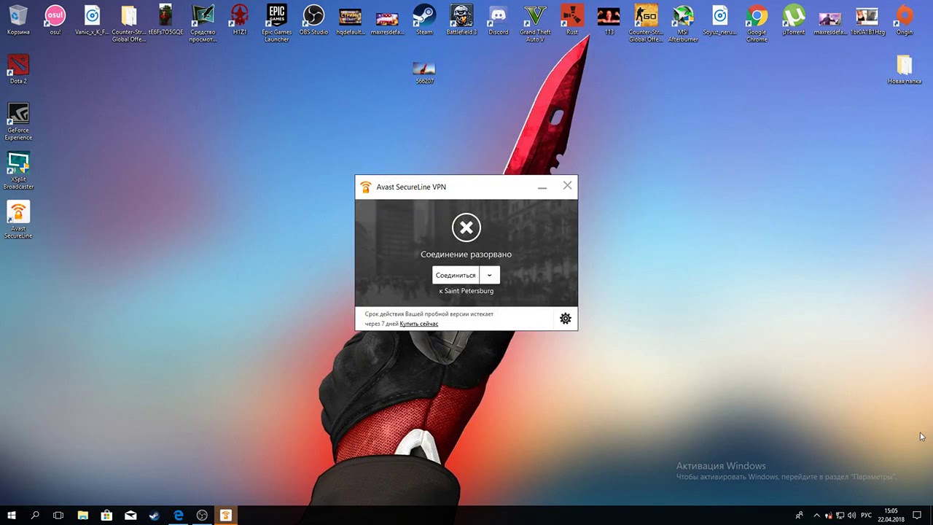Screen dimensions: 933x525
Task: Select the OBS Studio desktop shortcut
Action: pos(313,20)
